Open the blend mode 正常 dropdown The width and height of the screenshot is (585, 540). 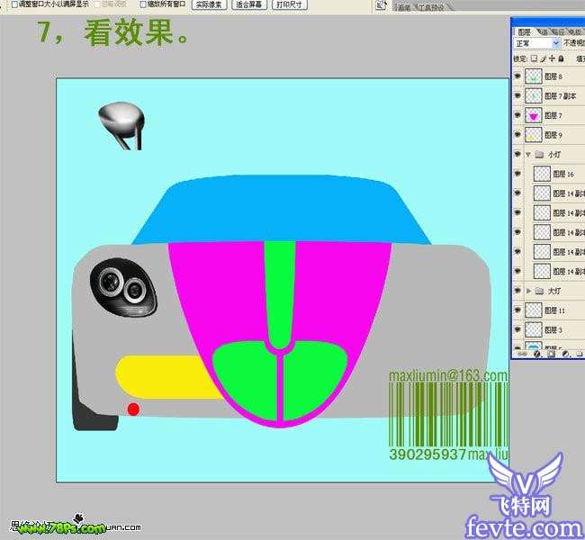(537, 43)
